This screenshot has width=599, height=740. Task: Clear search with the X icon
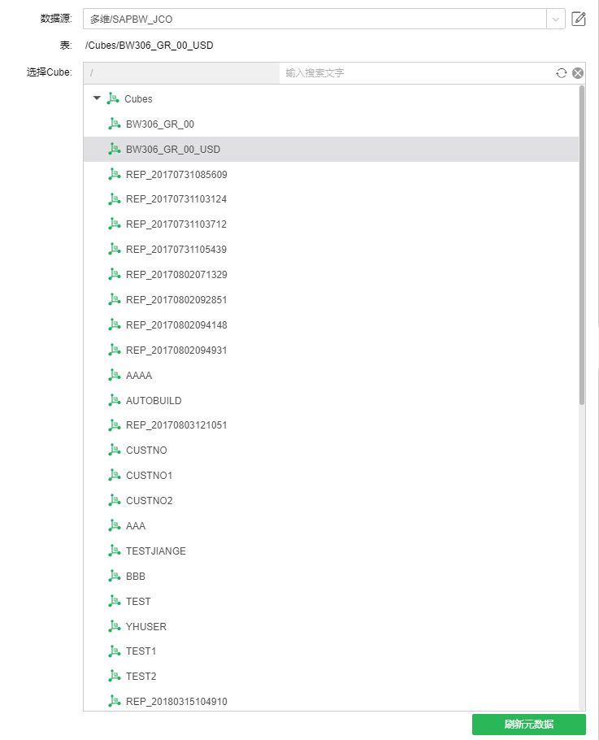click(x=578, y=73)
